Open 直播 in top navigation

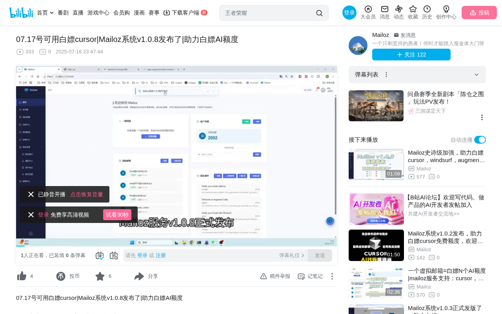[x=78, y=13]
